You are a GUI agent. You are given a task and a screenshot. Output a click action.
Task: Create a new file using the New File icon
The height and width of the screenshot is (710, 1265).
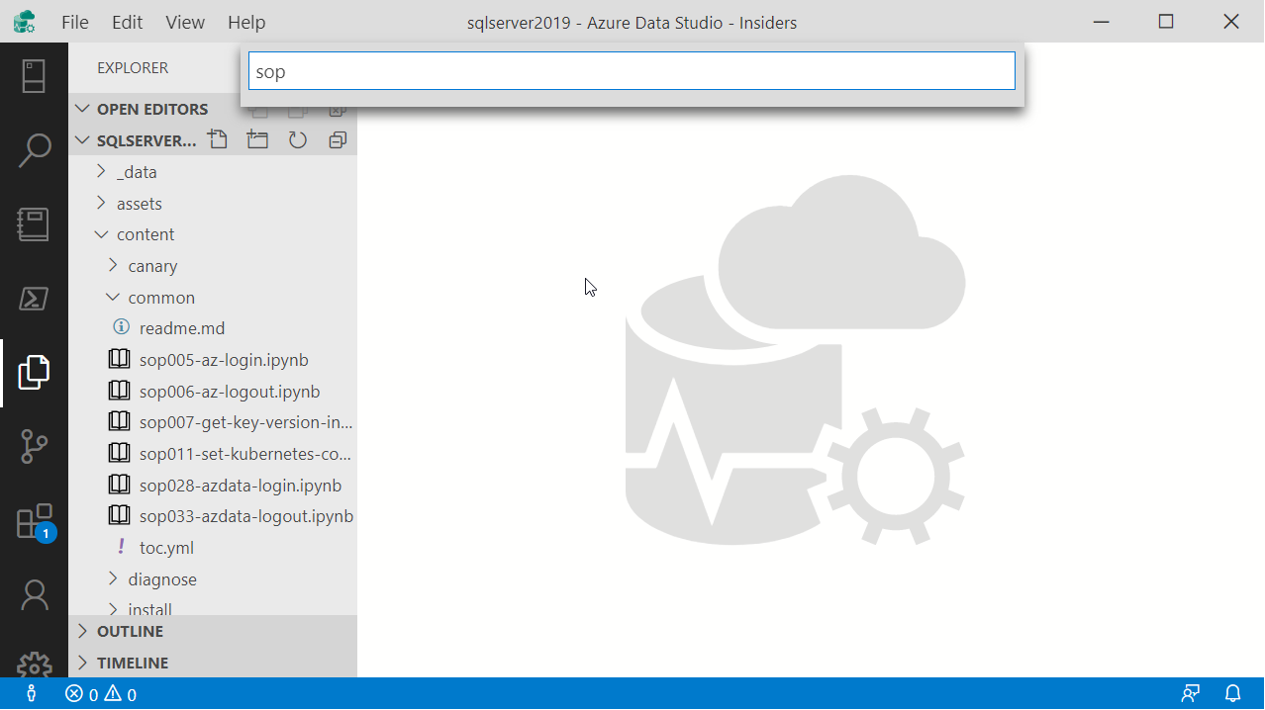tap(218, 139)
